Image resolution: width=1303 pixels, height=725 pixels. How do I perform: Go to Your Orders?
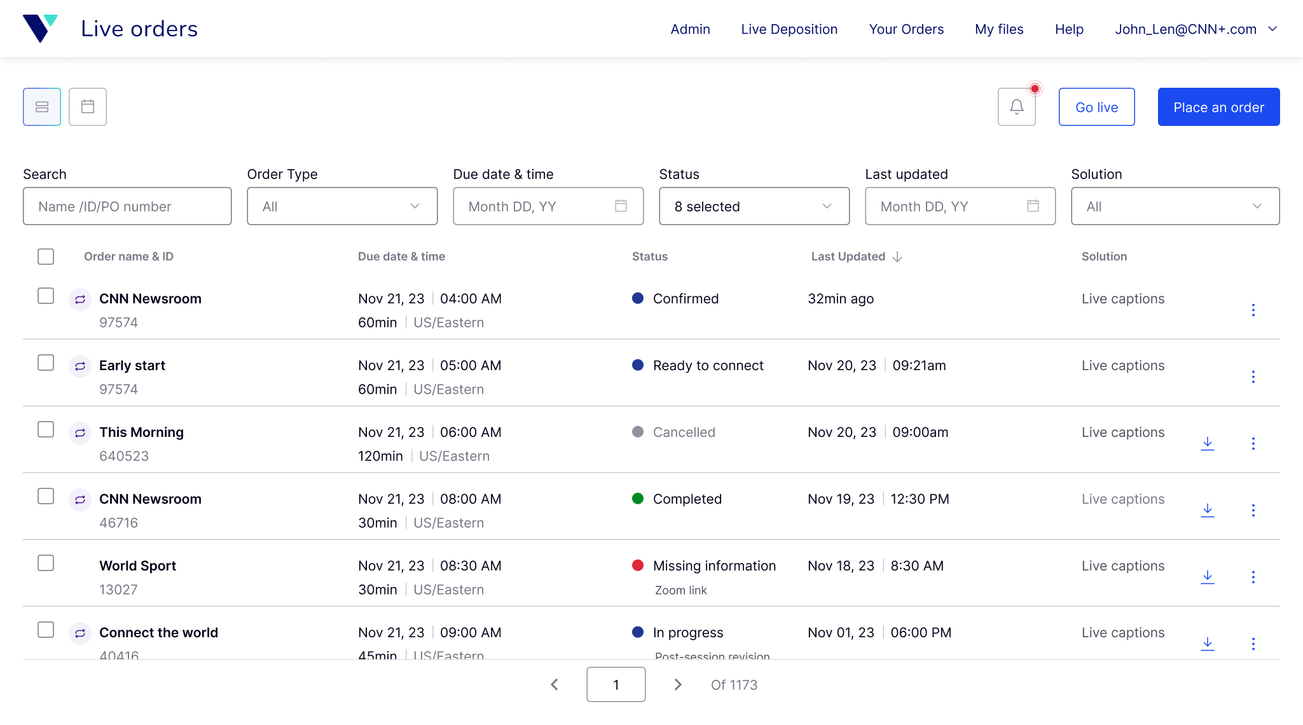[906, 29]
